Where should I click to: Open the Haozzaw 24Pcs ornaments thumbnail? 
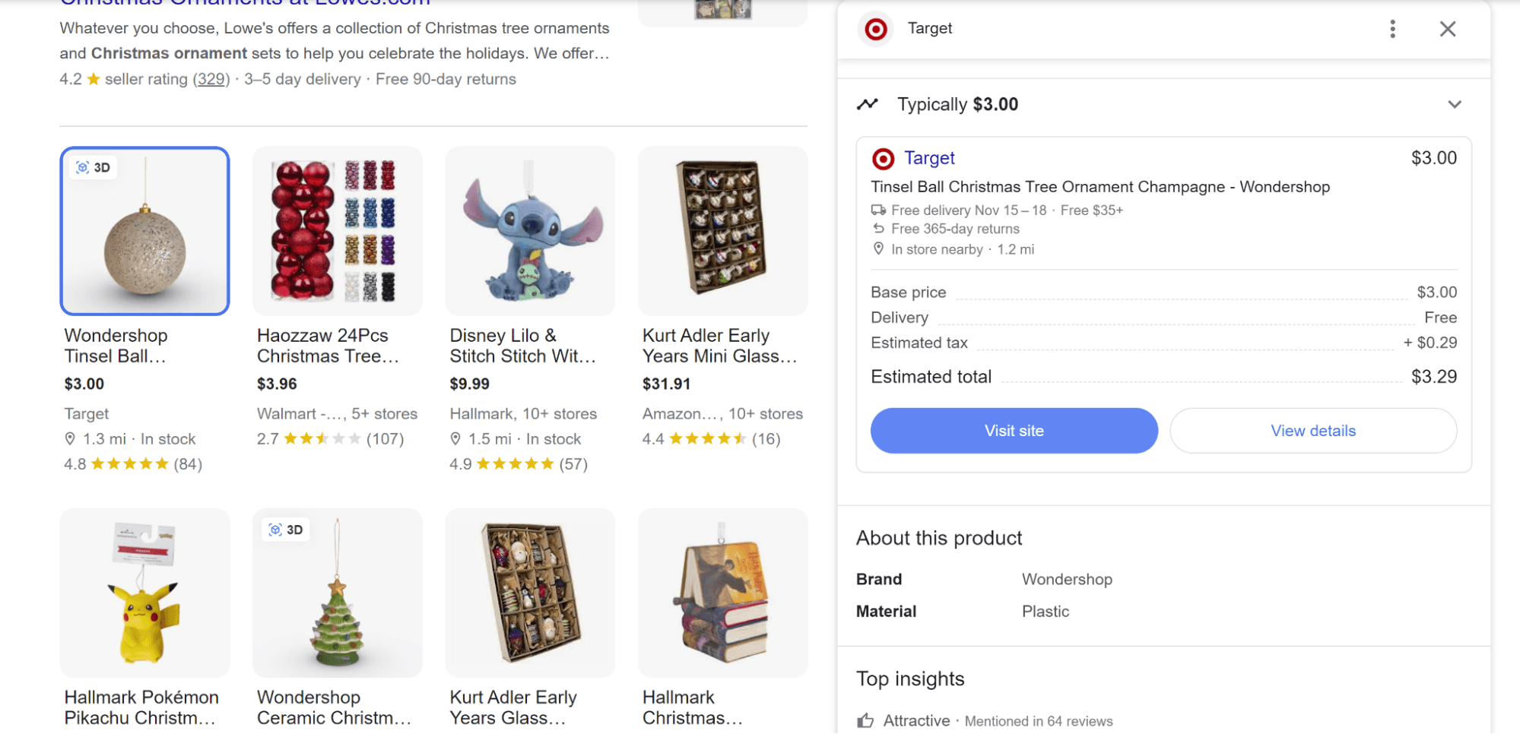coord(337,231)
